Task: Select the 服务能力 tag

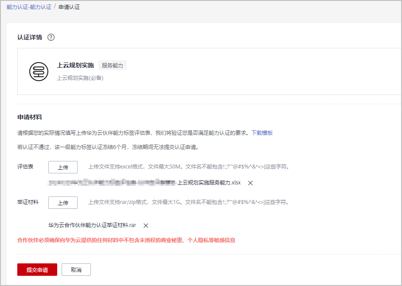Action: tap(113, 66)
